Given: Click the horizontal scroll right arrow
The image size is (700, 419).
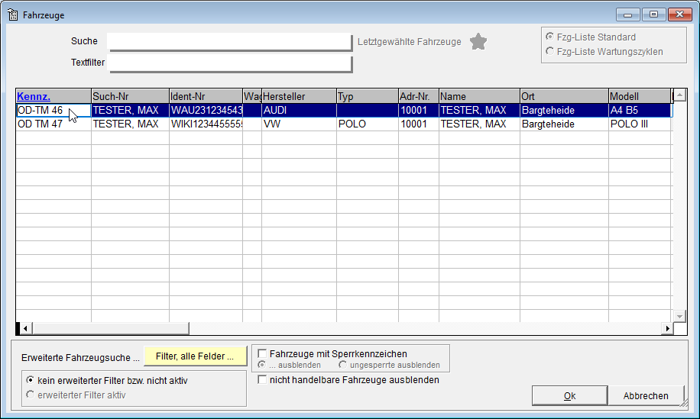Looking at the screenshot, I should click(667, 328).
